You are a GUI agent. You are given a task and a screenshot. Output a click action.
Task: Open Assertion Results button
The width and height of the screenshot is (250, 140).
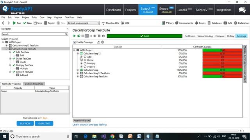coord(82,121)
